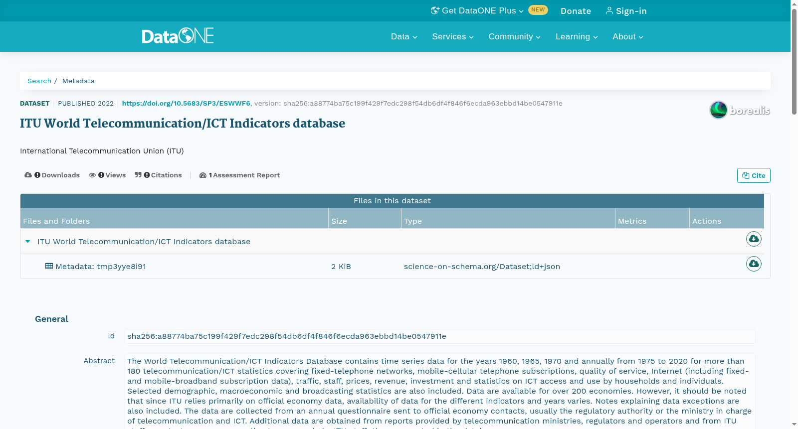Open the Services dropdown menu
Screen dimensions: 798x429
pos(453,37)
